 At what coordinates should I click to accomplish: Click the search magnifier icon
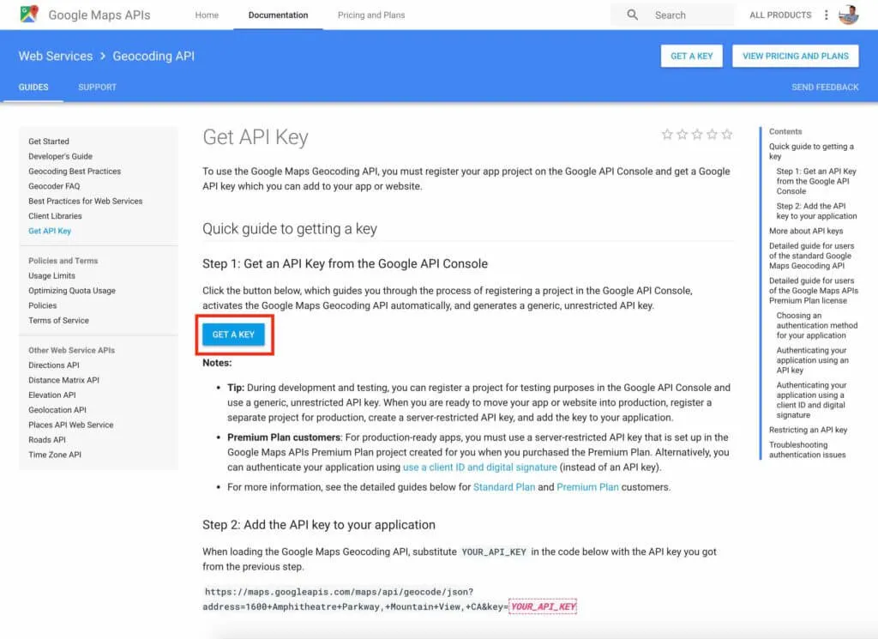(x=632, y=15)
